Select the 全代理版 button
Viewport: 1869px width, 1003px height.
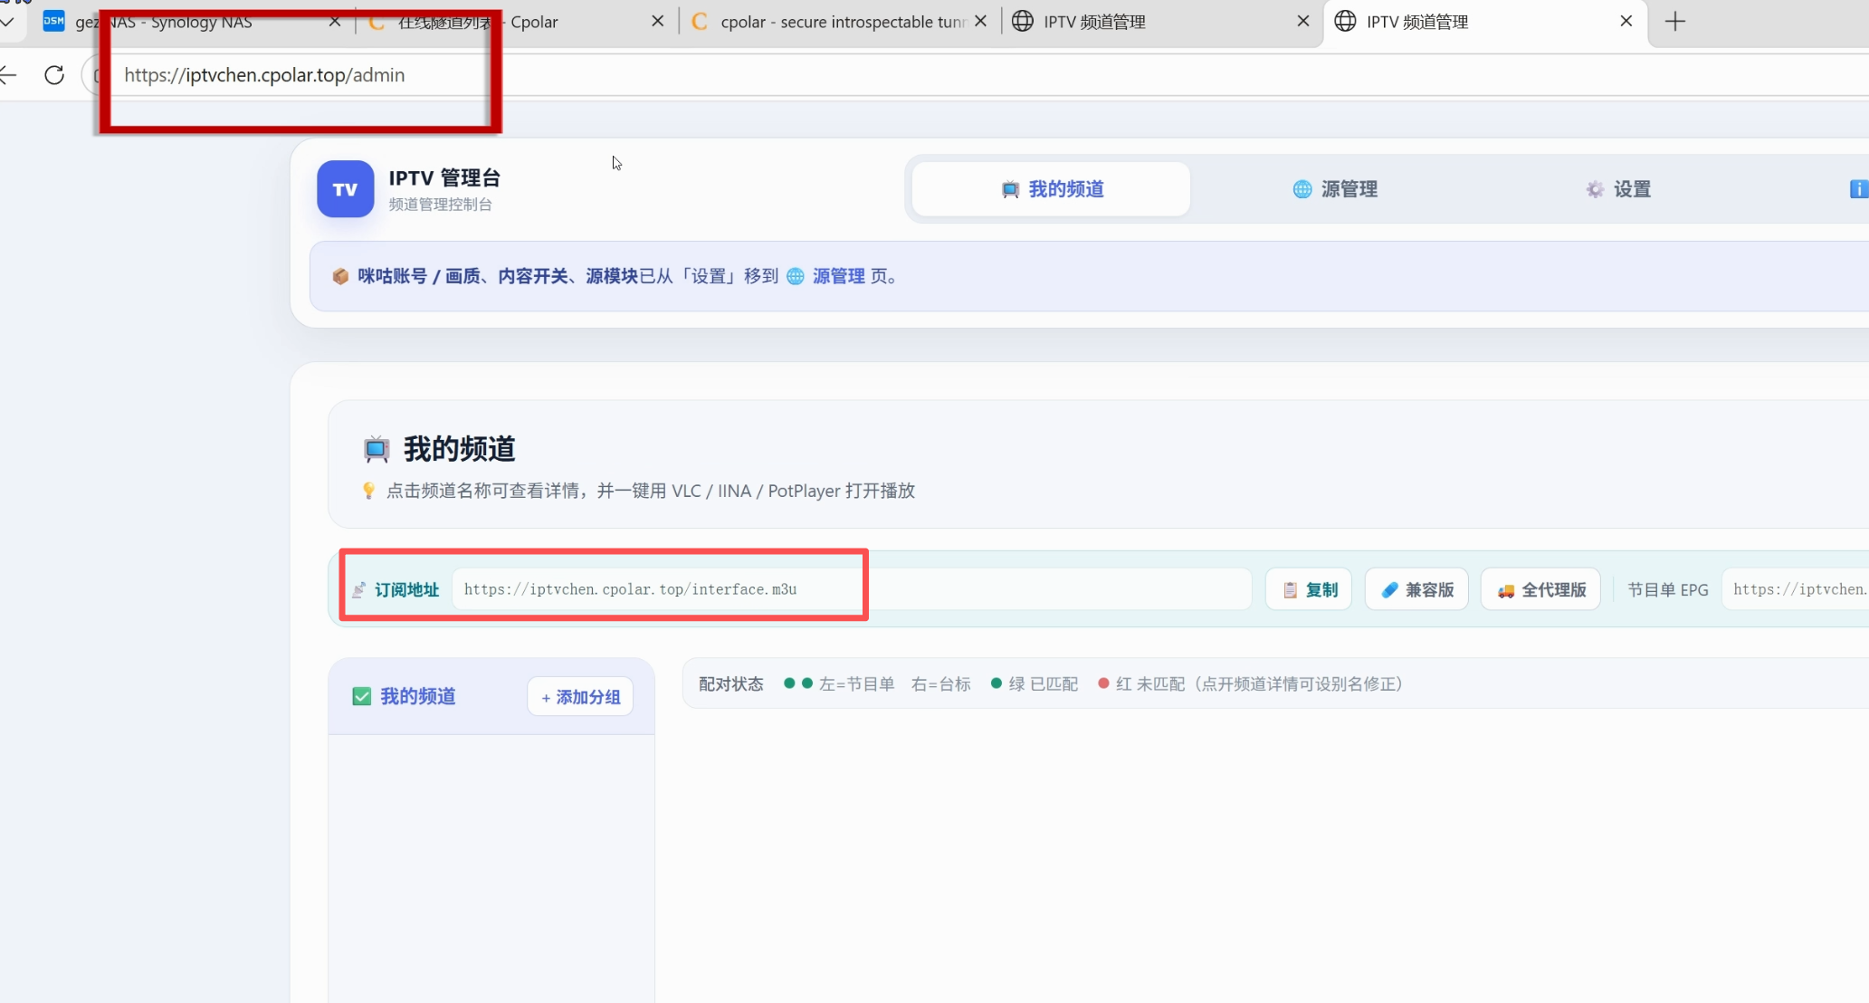tap(1540, 589)
